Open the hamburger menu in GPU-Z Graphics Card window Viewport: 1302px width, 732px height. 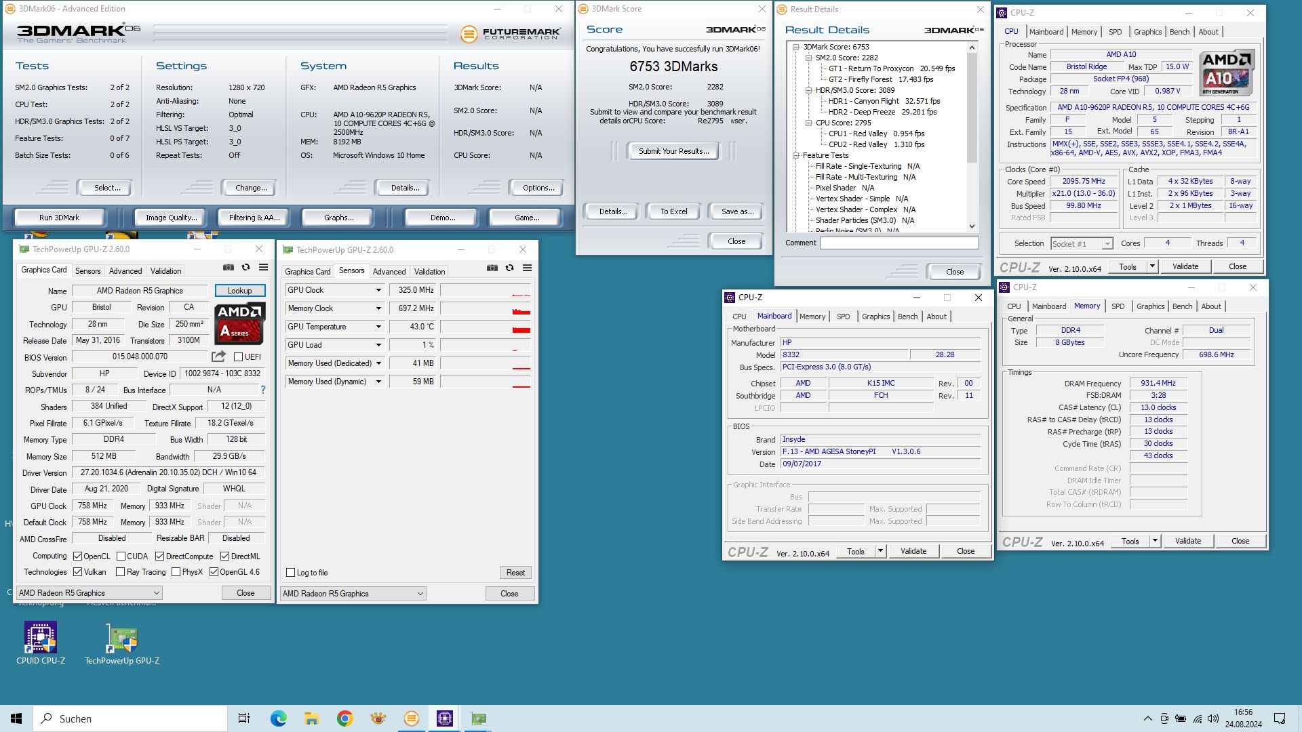click(x=263, y=268)
